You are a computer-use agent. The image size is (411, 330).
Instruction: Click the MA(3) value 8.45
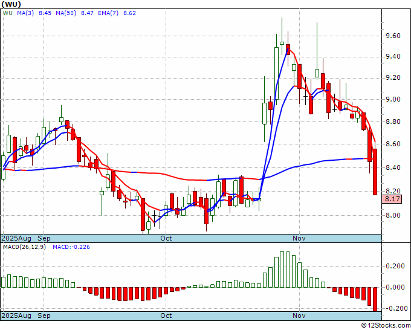[x=45, y=13]
